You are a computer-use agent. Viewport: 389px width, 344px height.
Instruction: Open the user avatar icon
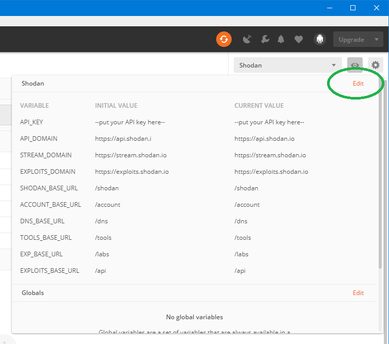coord(320,39)
